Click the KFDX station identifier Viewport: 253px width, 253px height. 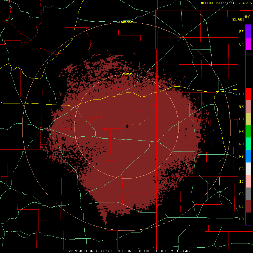(x=145, y=251)
